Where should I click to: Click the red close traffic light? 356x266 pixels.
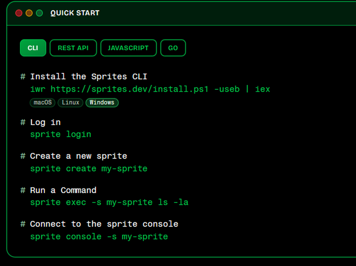click(19, 13)
